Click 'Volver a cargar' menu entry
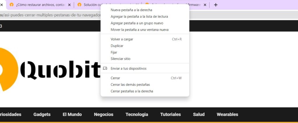Screen dimensions: 298x123 tap(145, 39)
